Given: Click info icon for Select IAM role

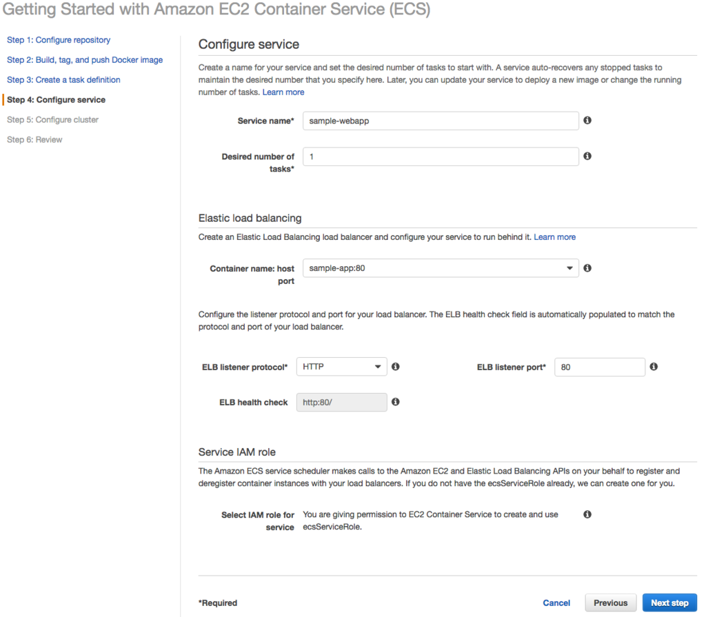Looking at the screenshot, I should point(587,514).
